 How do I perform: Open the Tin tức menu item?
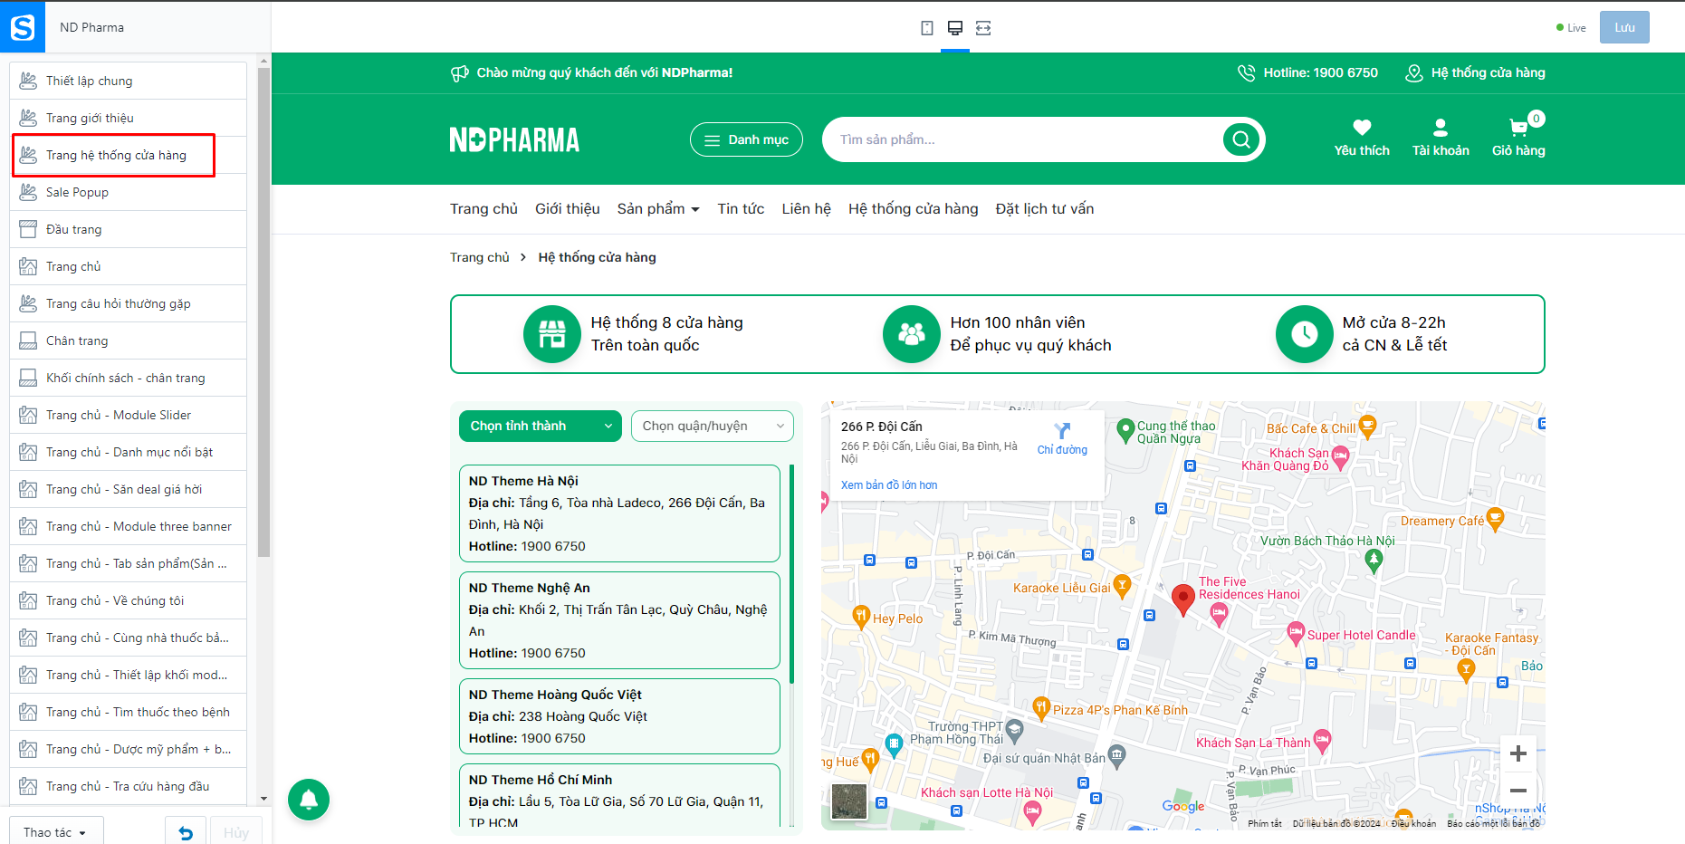coord(741,209)
